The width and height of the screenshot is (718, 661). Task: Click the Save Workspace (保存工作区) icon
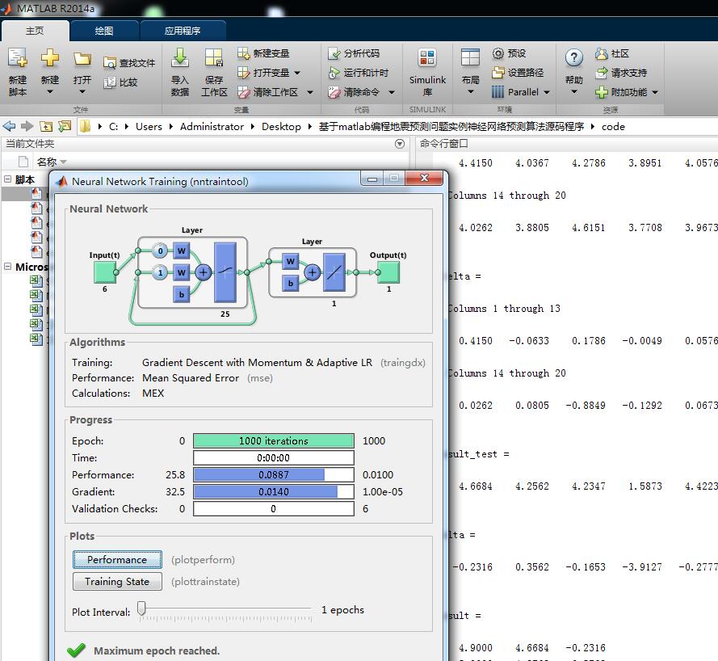click(x=214, y=58)
